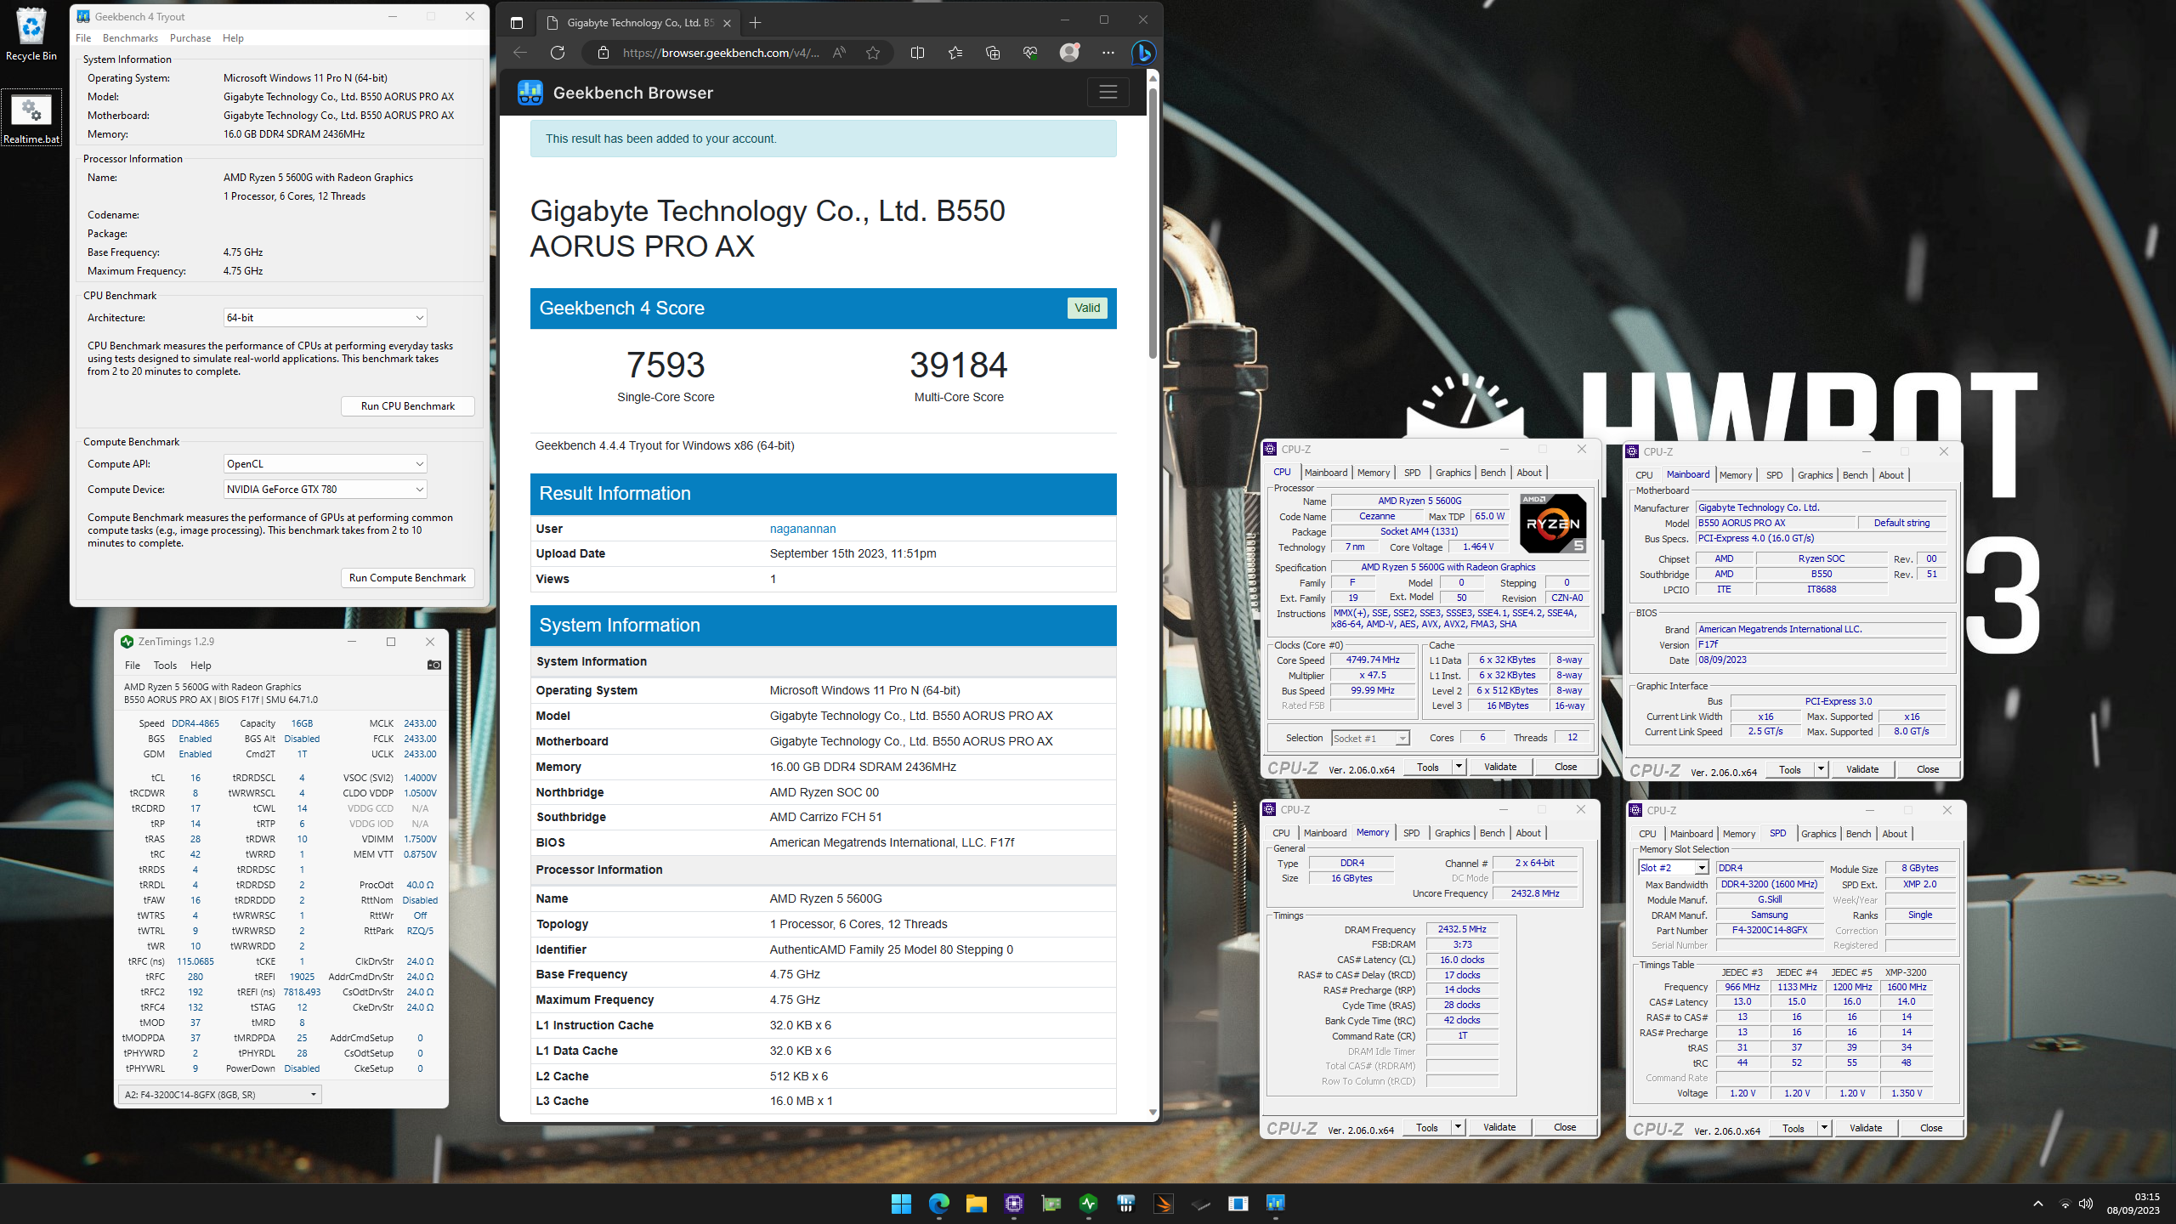Click Close in CPU-Z Mainboard window
This screenshot has height=1224, width=2176.
(1928, 769)
